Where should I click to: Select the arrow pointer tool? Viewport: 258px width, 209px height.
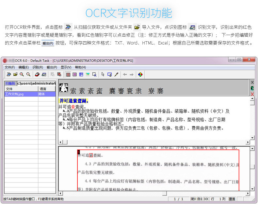[103, 74]
